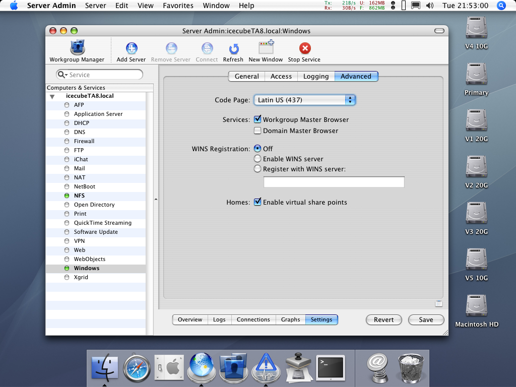Click the small log icon below settings pane

pyautogui.click(x=439, y=303)
